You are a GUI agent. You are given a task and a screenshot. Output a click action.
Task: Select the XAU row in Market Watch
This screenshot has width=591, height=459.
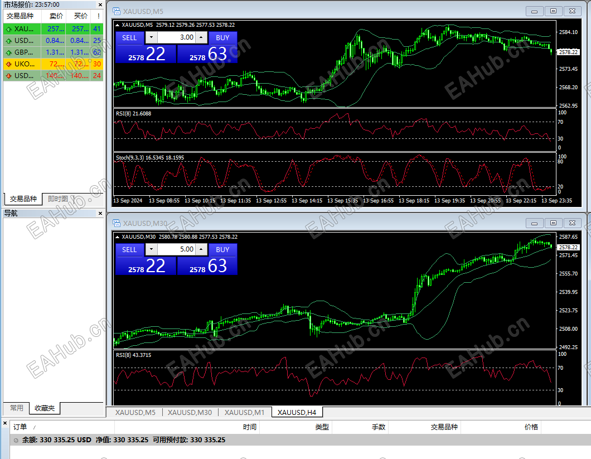tap(53, 29)
